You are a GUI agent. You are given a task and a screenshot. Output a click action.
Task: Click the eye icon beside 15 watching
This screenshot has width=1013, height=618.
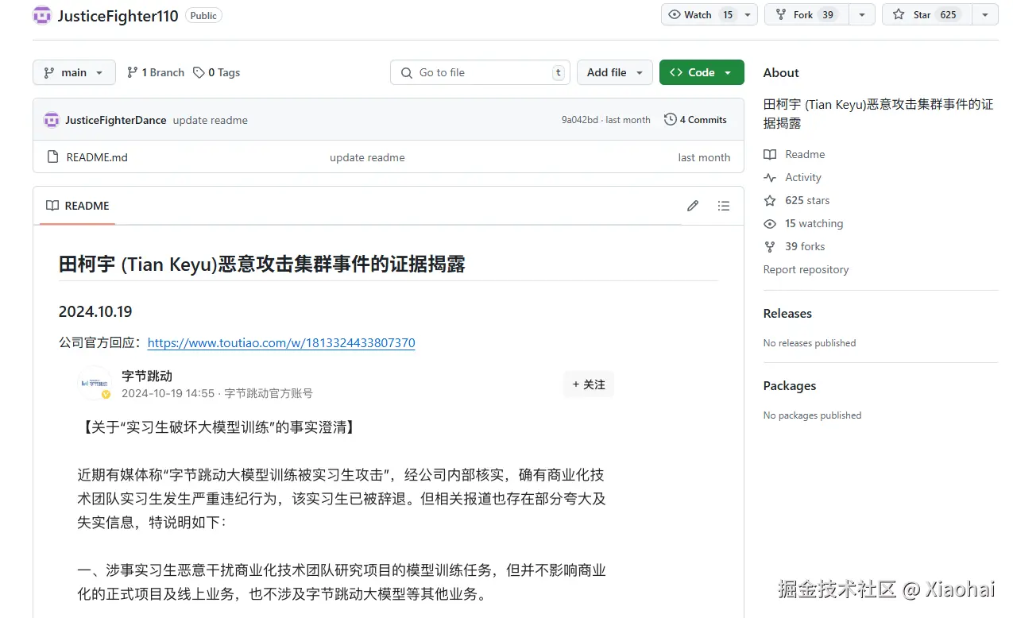point(769,223)
